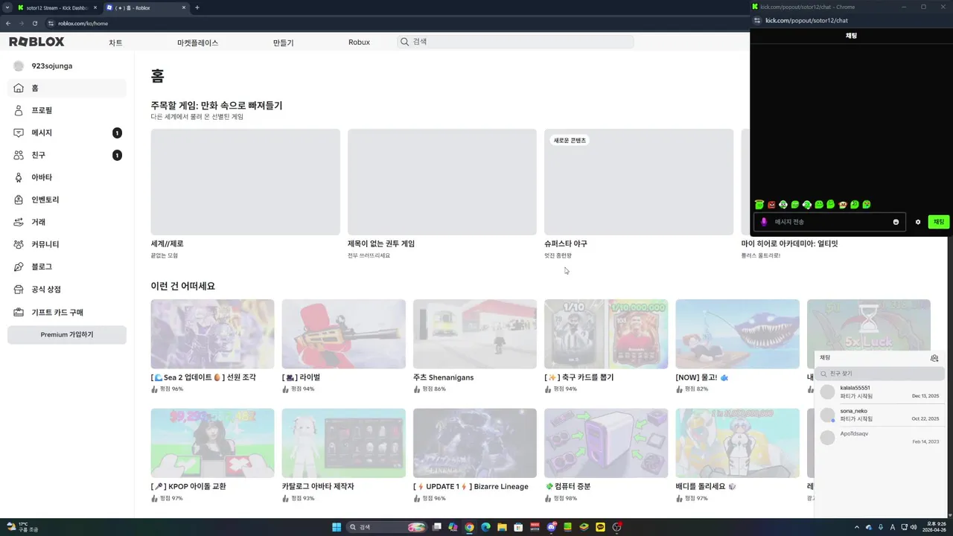This screenshot has height=536, width=953.
Task: Open the Bizarre Lineage game title
Action: point(471,487)
